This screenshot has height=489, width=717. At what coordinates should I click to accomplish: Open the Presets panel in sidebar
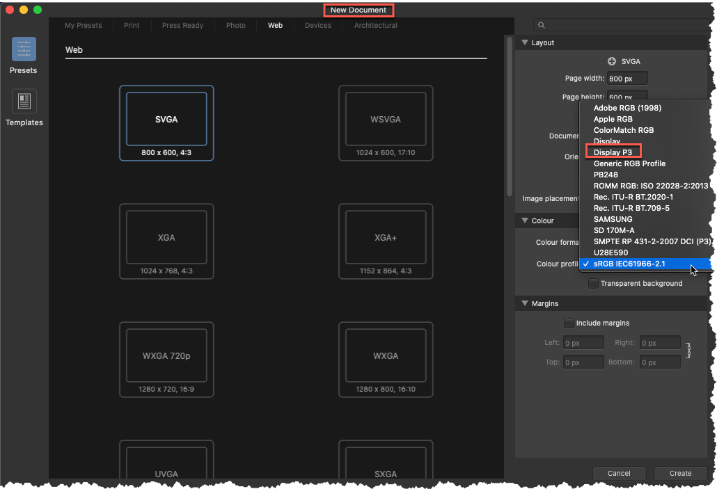(23, 56)
